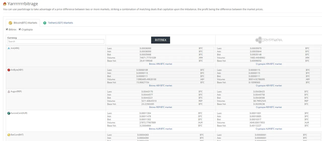Screen dimensions: 322x141
Task: Click Ark Bittrex bid value 0.00035668
Action: point(145,55)
